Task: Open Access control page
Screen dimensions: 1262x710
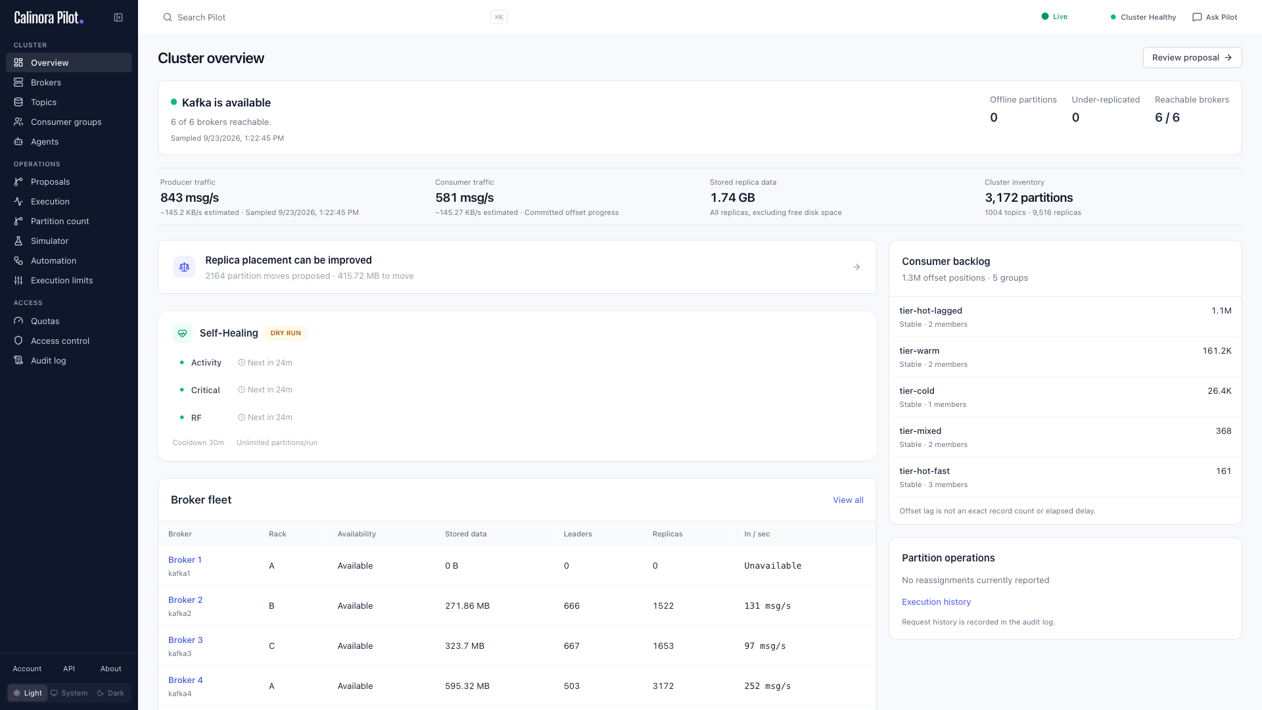Action: 69,341
